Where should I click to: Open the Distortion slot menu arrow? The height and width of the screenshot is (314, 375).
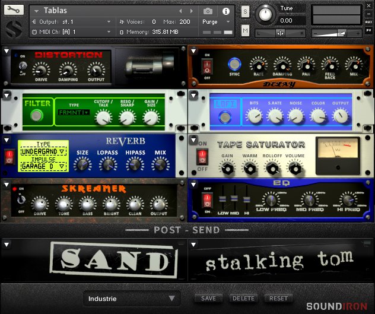pyautogui.click(x=7, y=51)
